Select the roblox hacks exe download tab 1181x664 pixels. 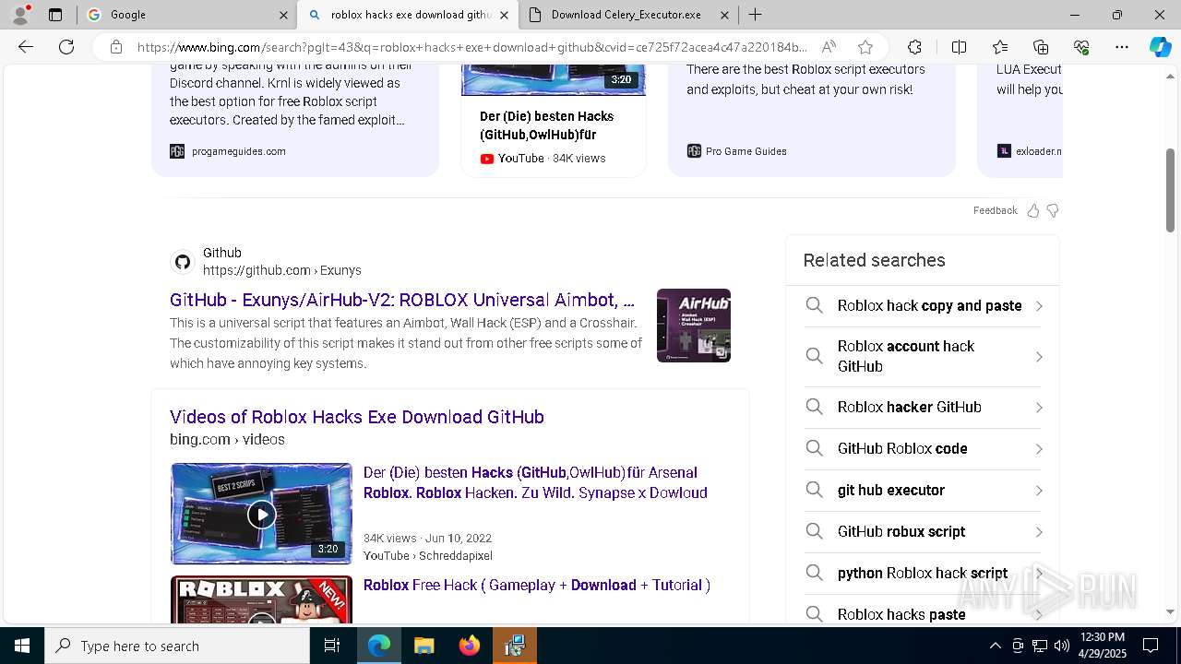click(409, 15)
